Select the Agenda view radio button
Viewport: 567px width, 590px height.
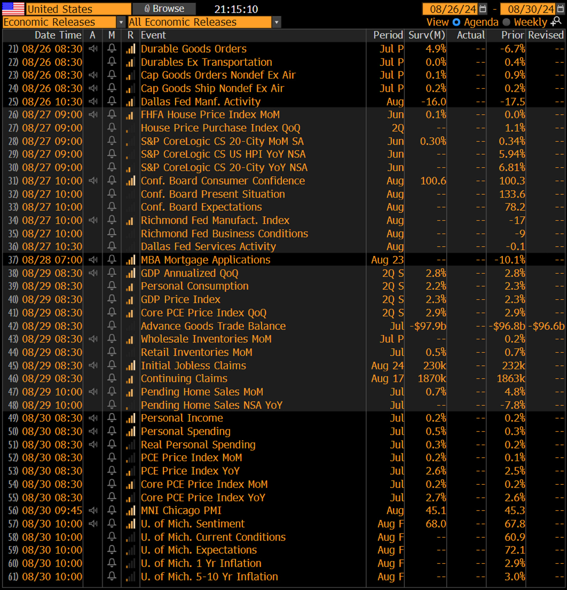pos(456,22)
